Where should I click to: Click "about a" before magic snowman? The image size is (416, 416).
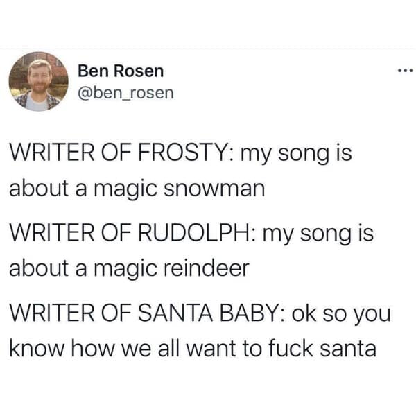click(x=44, y=189)
